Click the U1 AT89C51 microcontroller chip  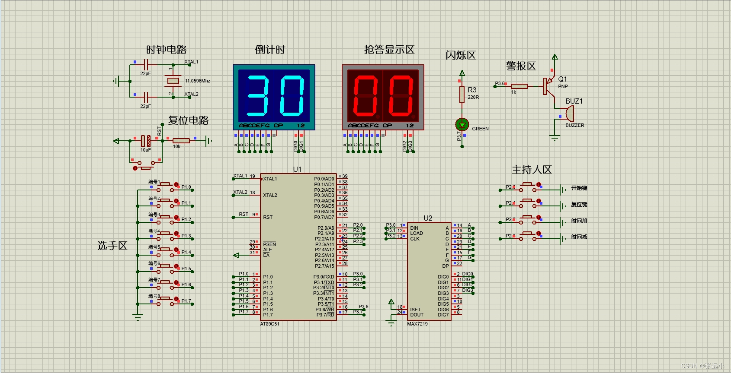298,247
